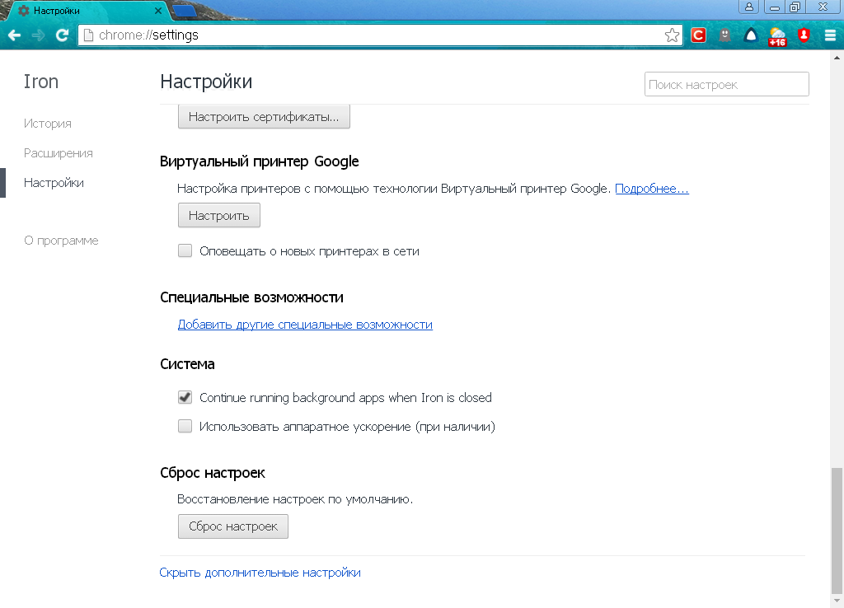The height and width of the screenshot is (608, 844).
Task: Go back to the previous page
Action: [15, 35]
